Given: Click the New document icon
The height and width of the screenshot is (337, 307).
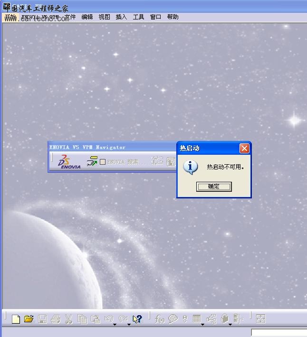Looking at the screenshot, I should 16,319.
